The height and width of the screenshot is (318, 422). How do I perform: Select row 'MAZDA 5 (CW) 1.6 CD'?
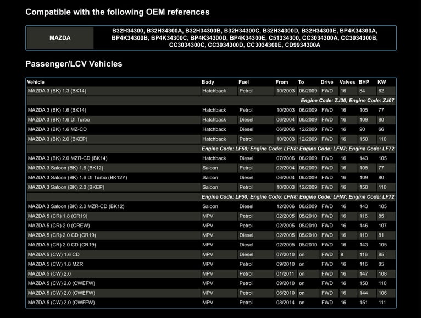point(211,254)
